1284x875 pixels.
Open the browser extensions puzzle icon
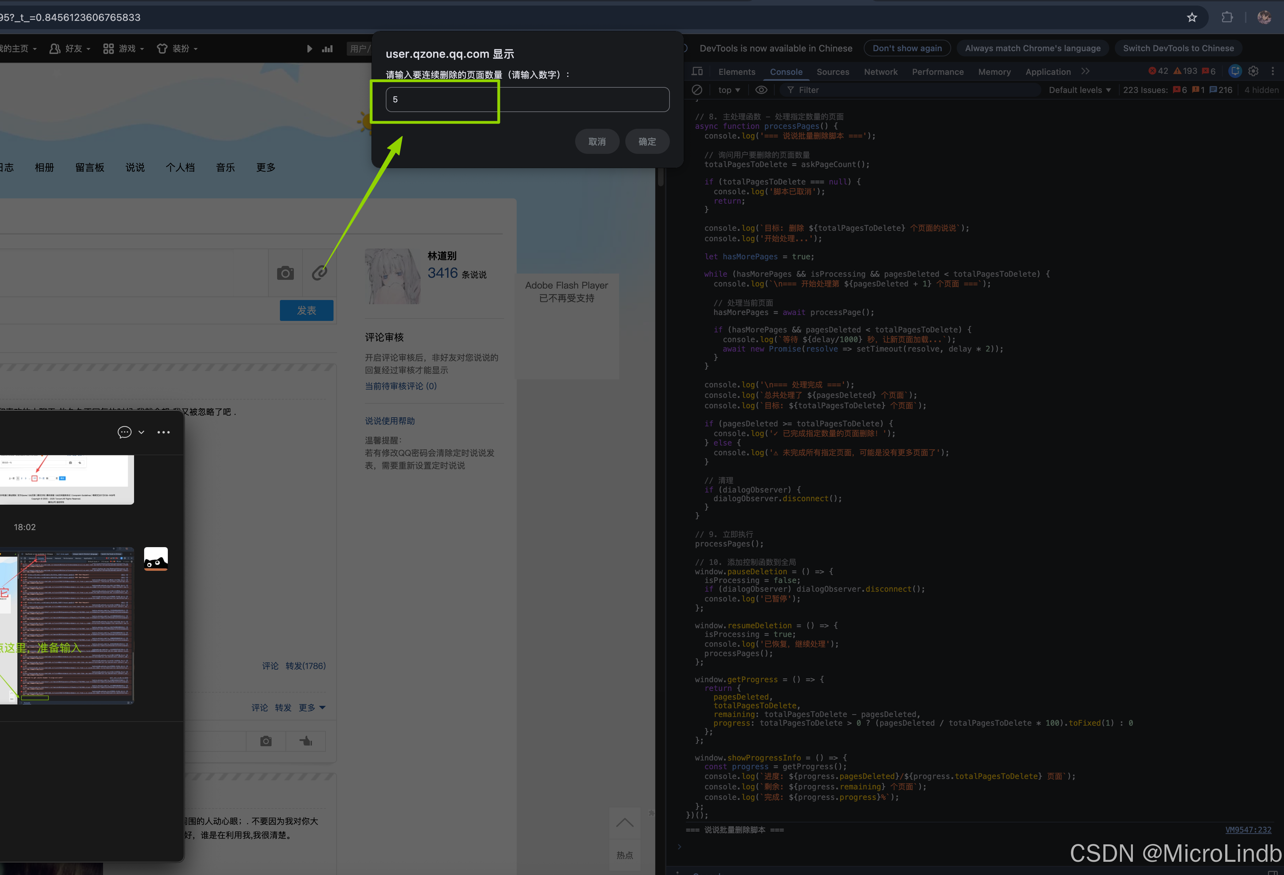[x=1227, y=17]
